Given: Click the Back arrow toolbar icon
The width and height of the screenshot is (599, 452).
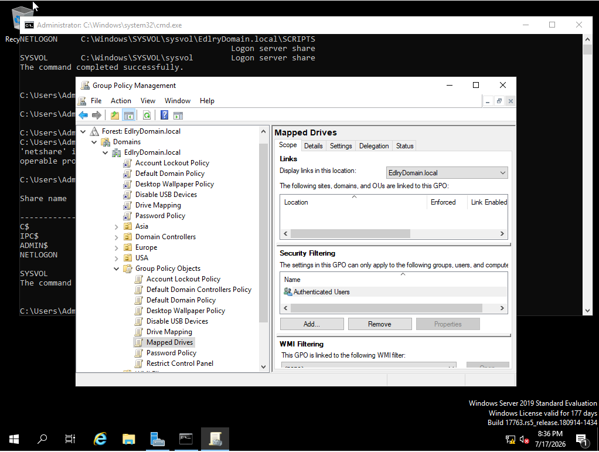Looking at the screenshot, I should pyautogui.click(x=83, y=115).
